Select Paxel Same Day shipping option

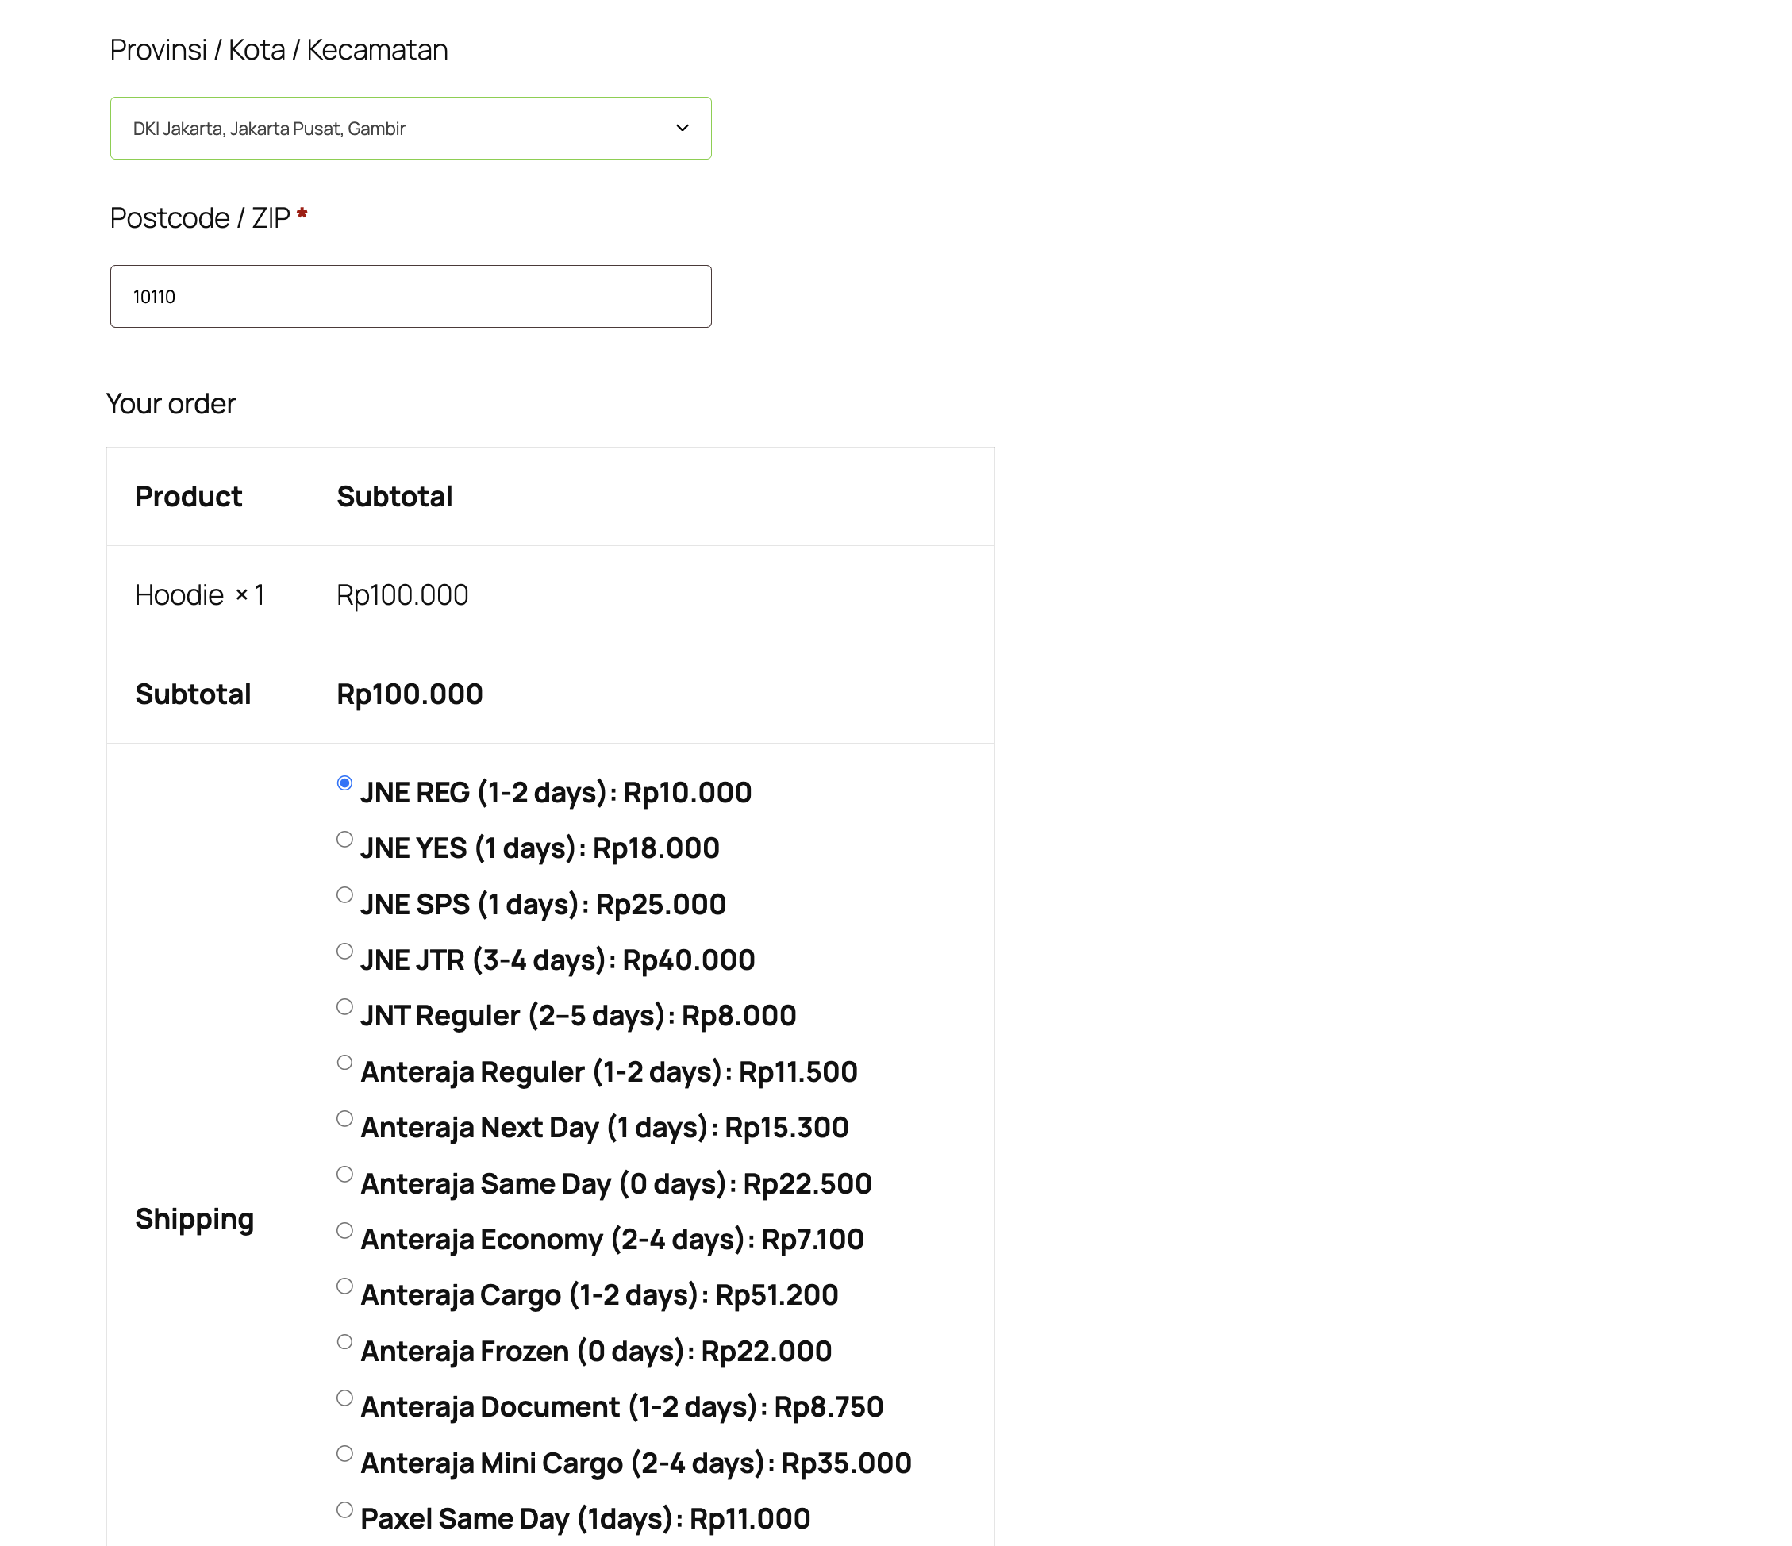click(x=344, y=1509)
